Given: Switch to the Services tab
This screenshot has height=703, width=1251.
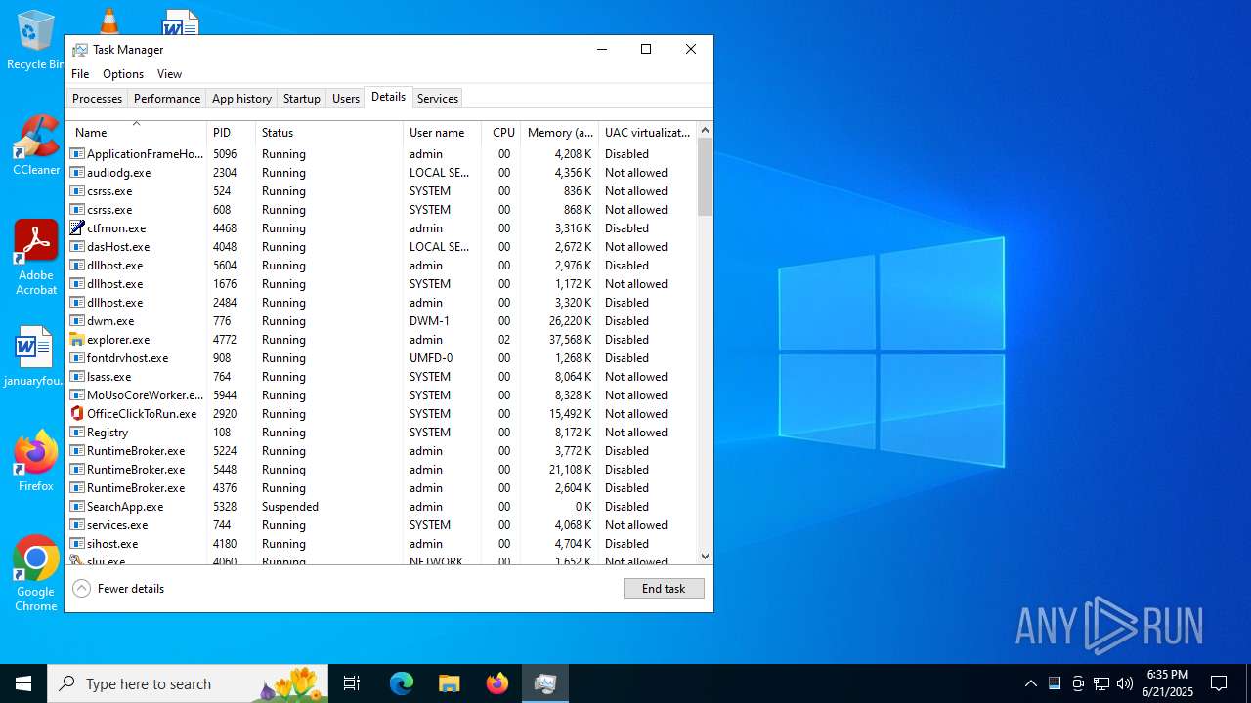Looking at the screenshot, I should click(x=438, y=99).
